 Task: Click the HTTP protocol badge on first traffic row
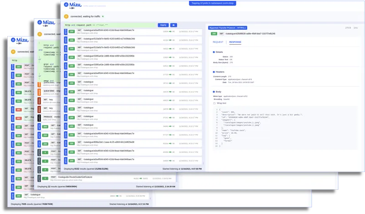tap(66, 31)
